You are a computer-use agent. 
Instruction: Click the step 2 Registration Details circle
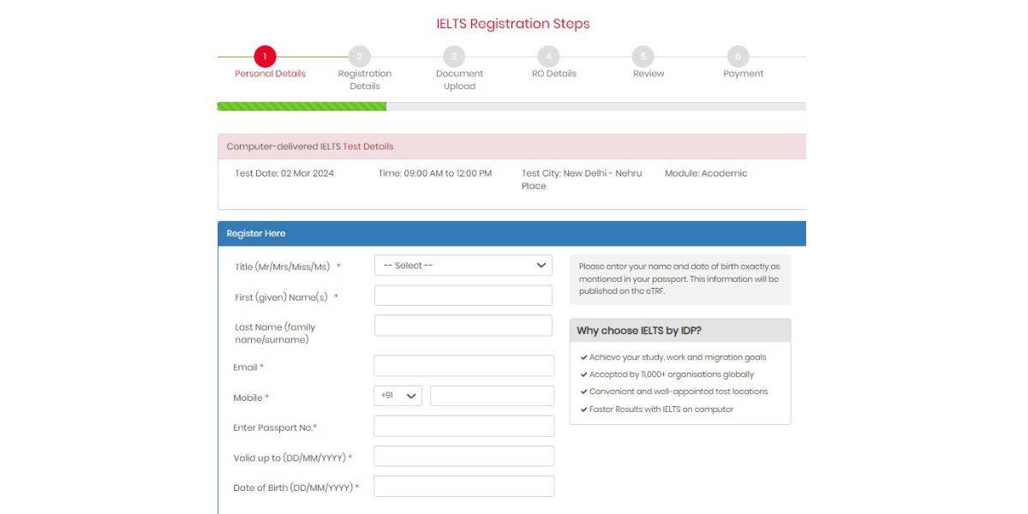(358, 57)
